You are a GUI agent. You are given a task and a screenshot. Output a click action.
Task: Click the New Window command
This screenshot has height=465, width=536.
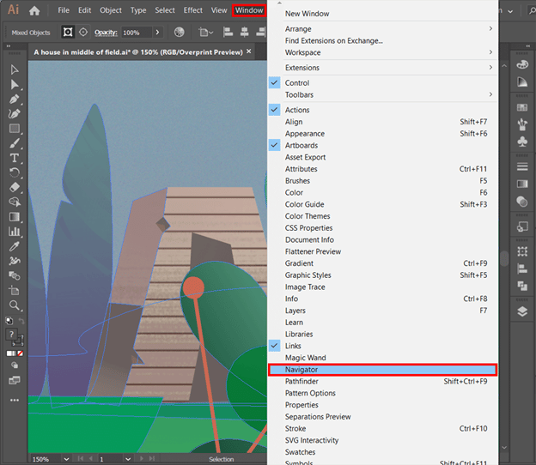pyautogui.click(x=307, y=14)
